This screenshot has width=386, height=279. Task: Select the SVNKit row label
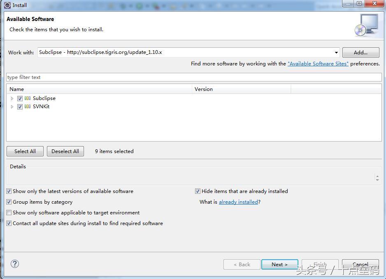41,107
